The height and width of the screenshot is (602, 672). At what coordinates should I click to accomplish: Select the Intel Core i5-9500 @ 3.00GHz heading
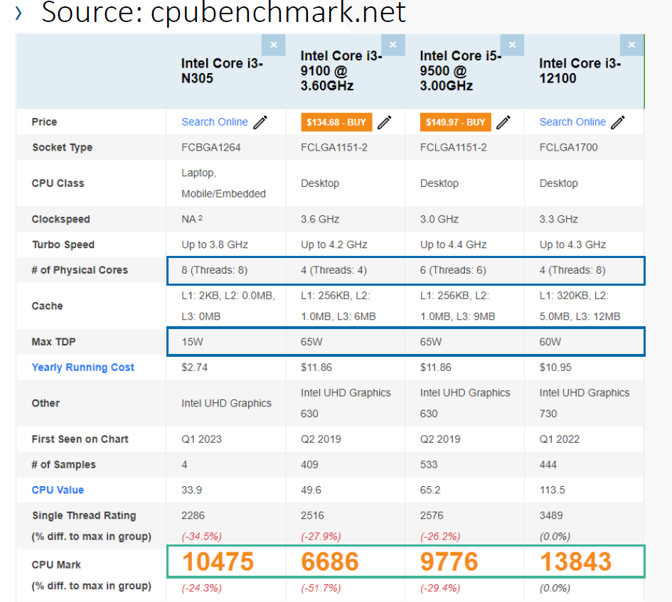tap(460, 70)
